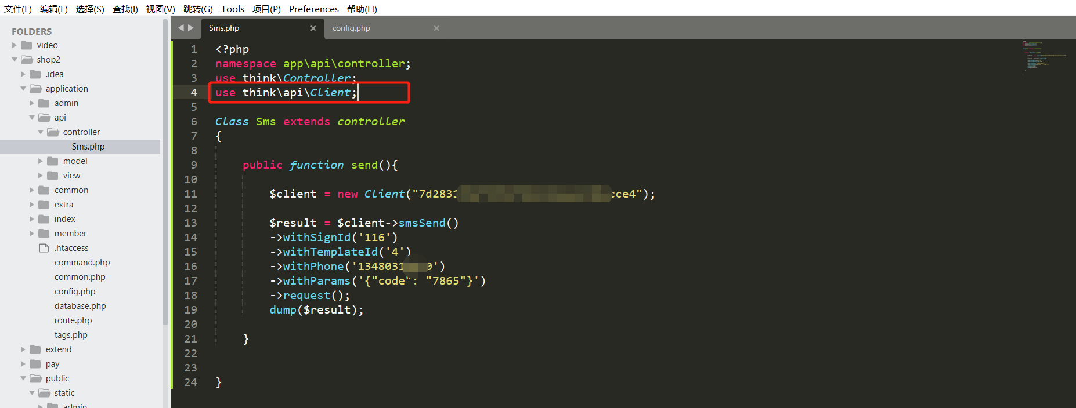This screenshot has width=1076, height=408.
Task: Expand the pay folder arrow
Action: pyautogui.click(x=23, y=364)
